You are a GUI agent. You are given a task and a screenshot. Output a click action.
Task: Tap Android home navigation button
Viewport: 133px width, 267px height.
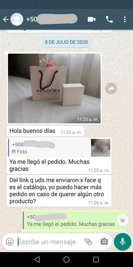click(x=66, y=259)
